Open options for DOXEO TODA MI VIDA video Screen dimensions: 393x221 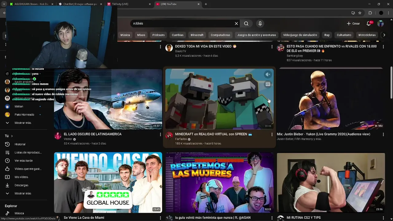(x=272, y=47)
